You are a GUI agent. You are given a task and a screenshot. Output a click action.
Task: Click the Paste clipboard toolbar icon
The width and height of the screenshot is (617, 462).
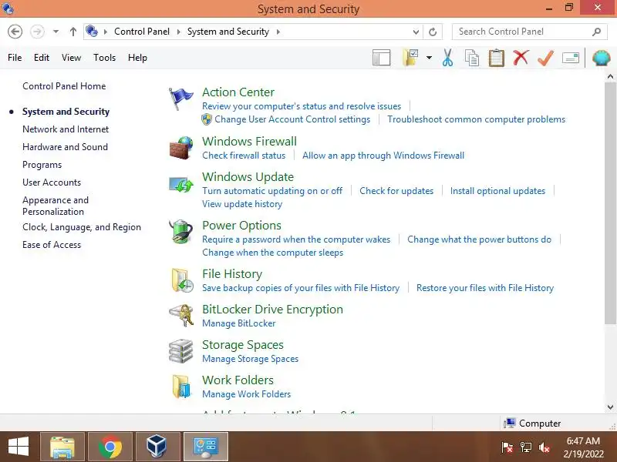[496, 58]
